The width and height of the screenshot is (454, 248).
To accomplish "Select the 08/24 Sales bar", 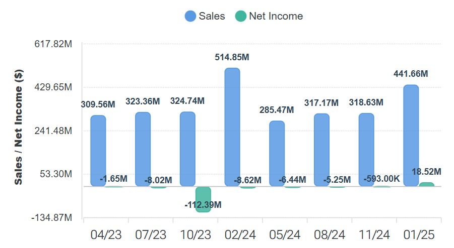I will pos(321,150).
